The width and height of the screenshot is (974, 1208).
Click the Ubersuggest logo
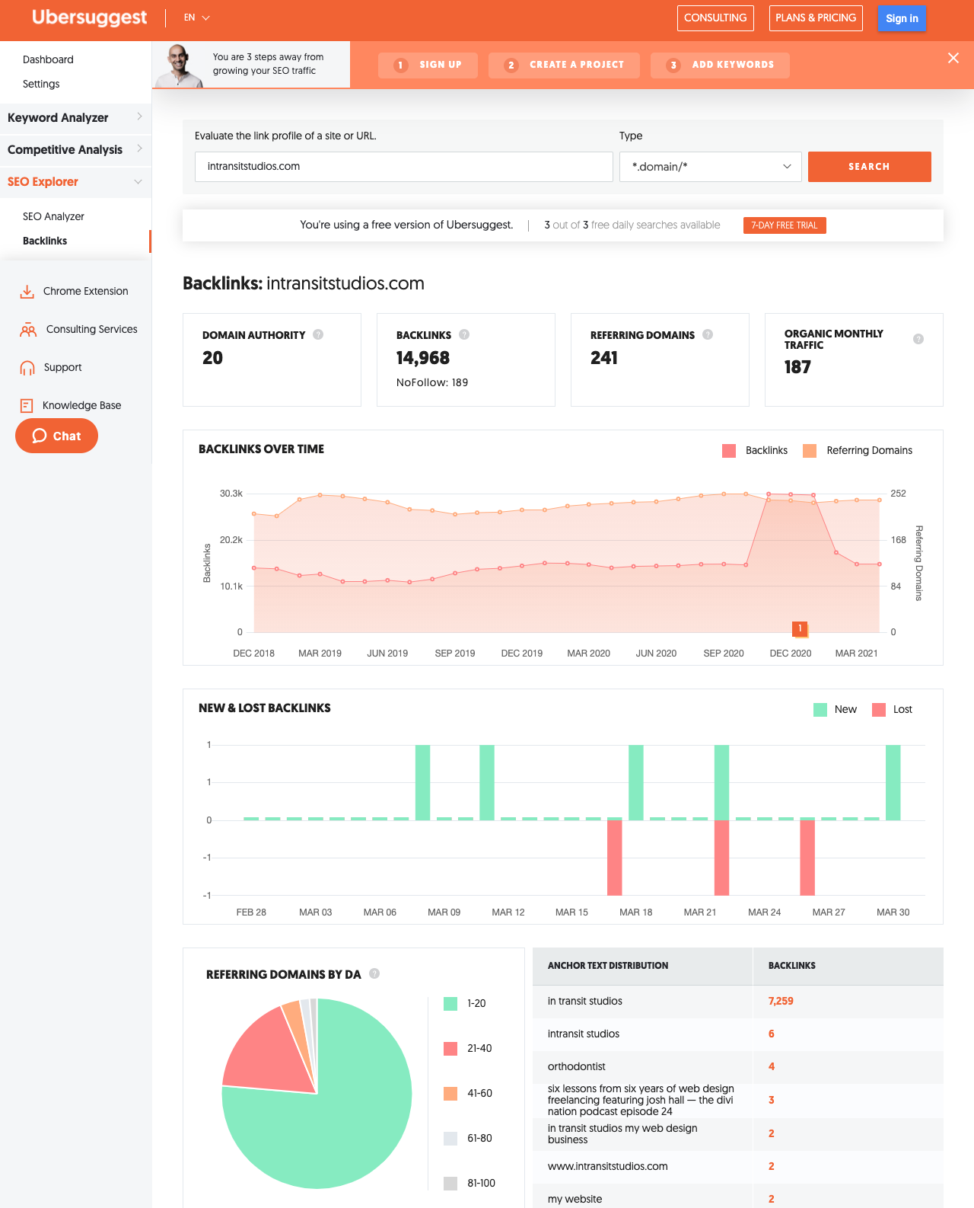89,18
